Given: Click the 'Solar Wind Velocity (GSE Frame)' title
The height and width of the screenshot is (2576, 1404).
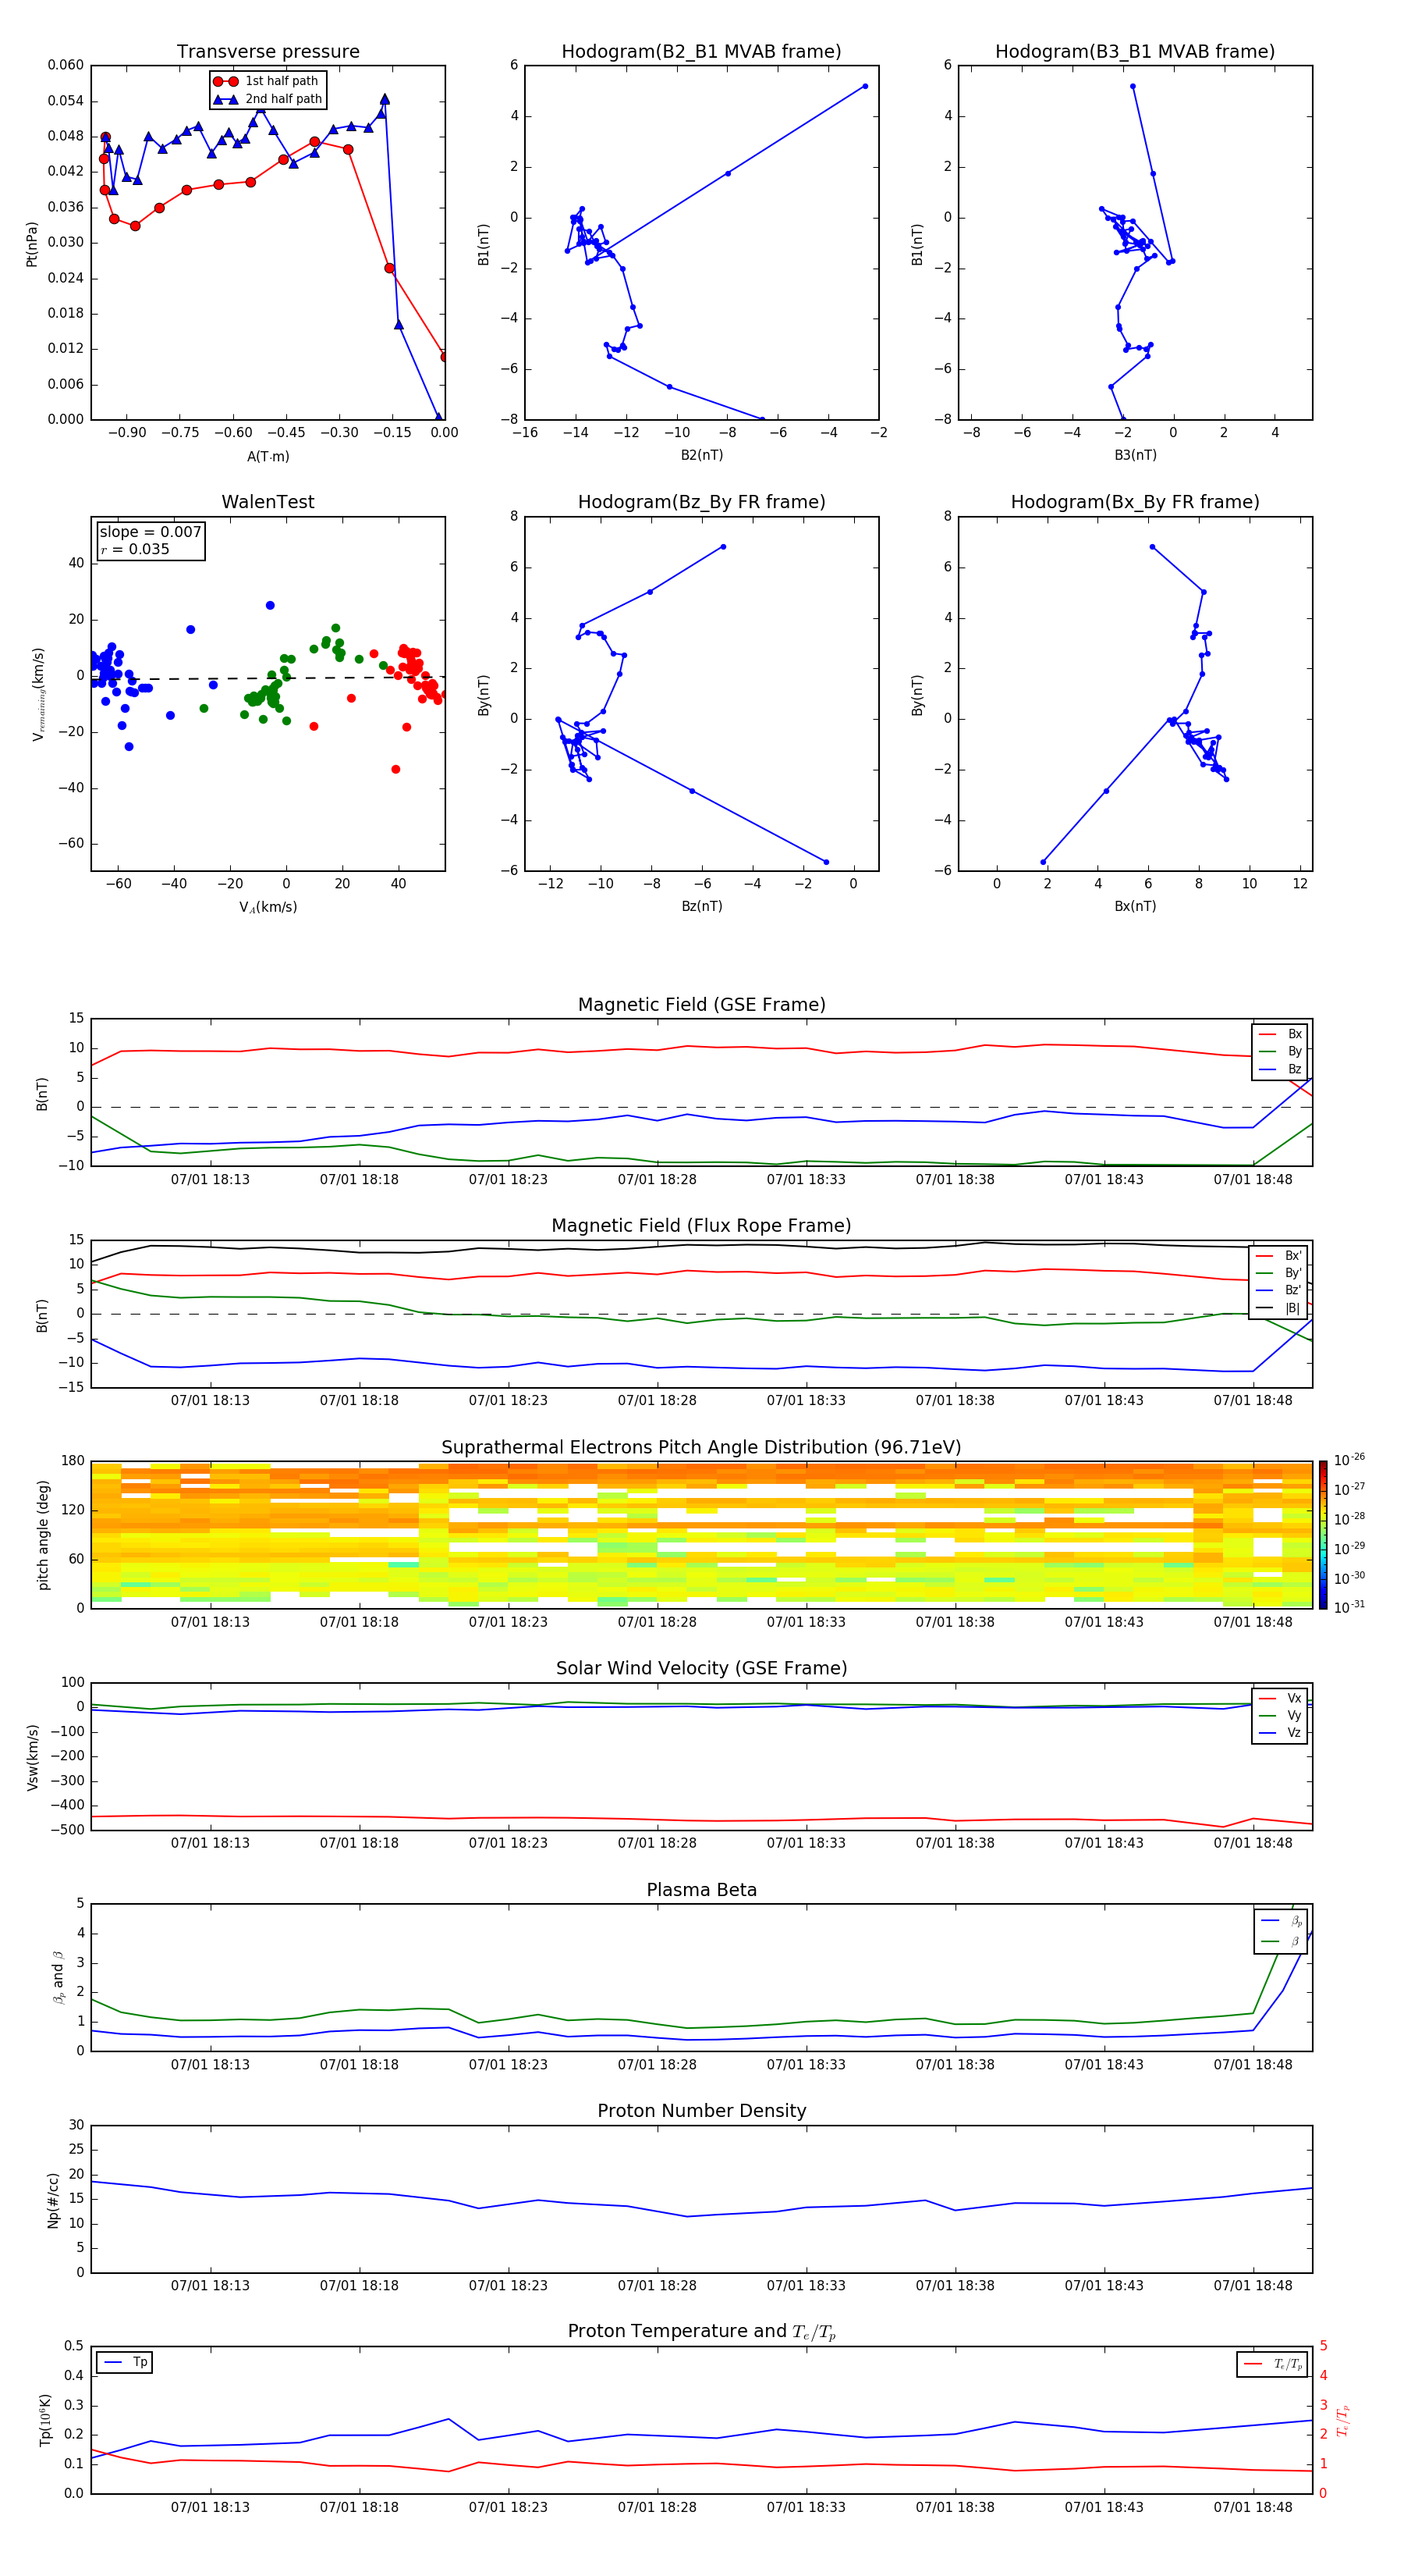Looking at the screenshot, I should [701, 1669].
